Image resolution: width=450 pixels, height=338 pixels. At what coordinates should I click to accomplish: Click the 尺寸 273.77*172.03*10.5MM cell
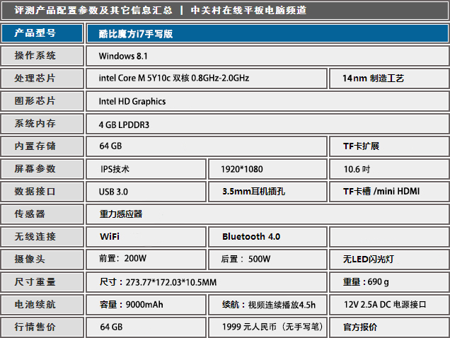[x=207, y=282]
